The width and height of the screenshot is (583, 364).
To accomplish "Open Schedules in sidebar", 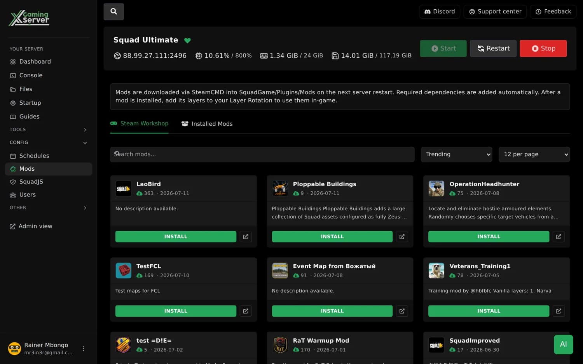I will click(x=49, y=156).
